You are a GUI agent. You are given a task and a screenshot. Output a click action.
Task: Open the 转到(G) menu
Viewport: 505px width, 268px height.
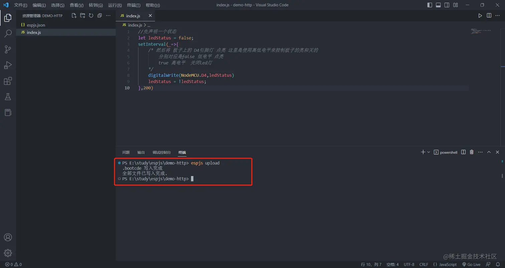click(x=96, y=5)
